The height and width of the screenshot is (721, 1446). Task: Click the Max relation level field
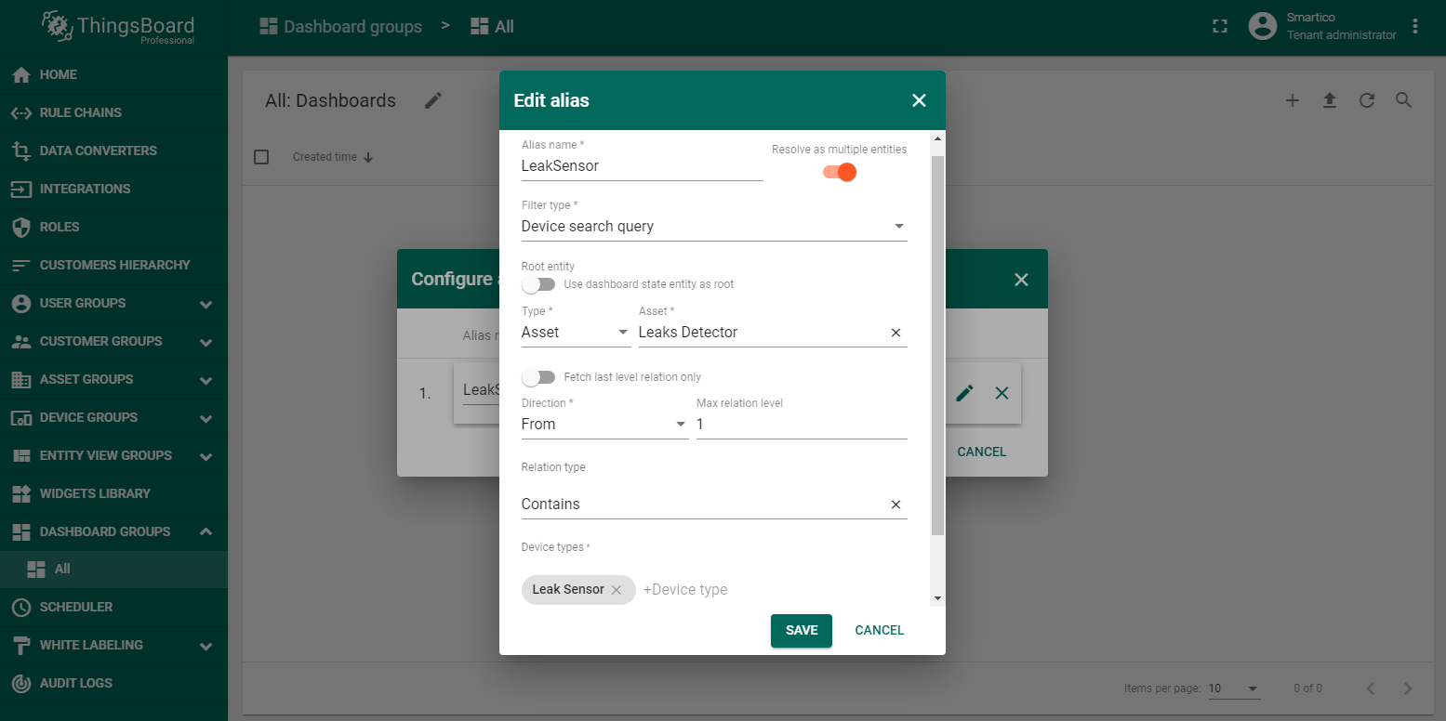click(801, 425)
